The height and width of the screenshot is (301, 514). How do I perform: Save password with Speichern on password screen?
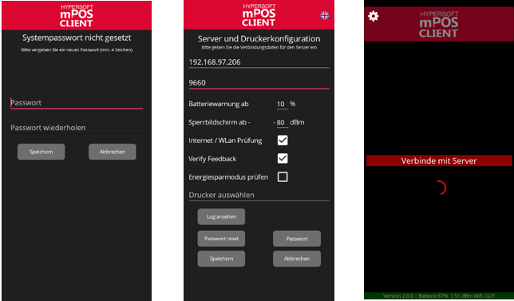42,152
